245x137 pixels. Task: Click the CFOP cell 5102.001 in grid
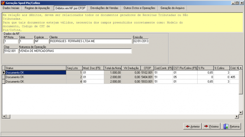click(x=147, y=72)
